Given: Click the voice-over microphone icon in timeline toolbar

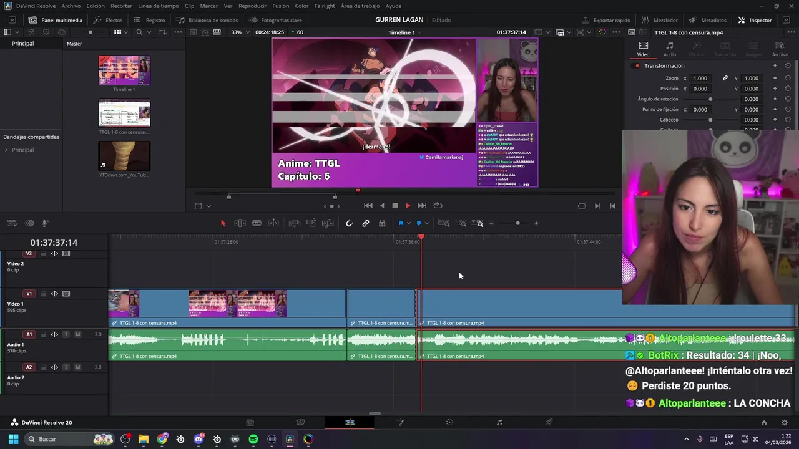Looking at the screenshot, I should coord(46,223).
